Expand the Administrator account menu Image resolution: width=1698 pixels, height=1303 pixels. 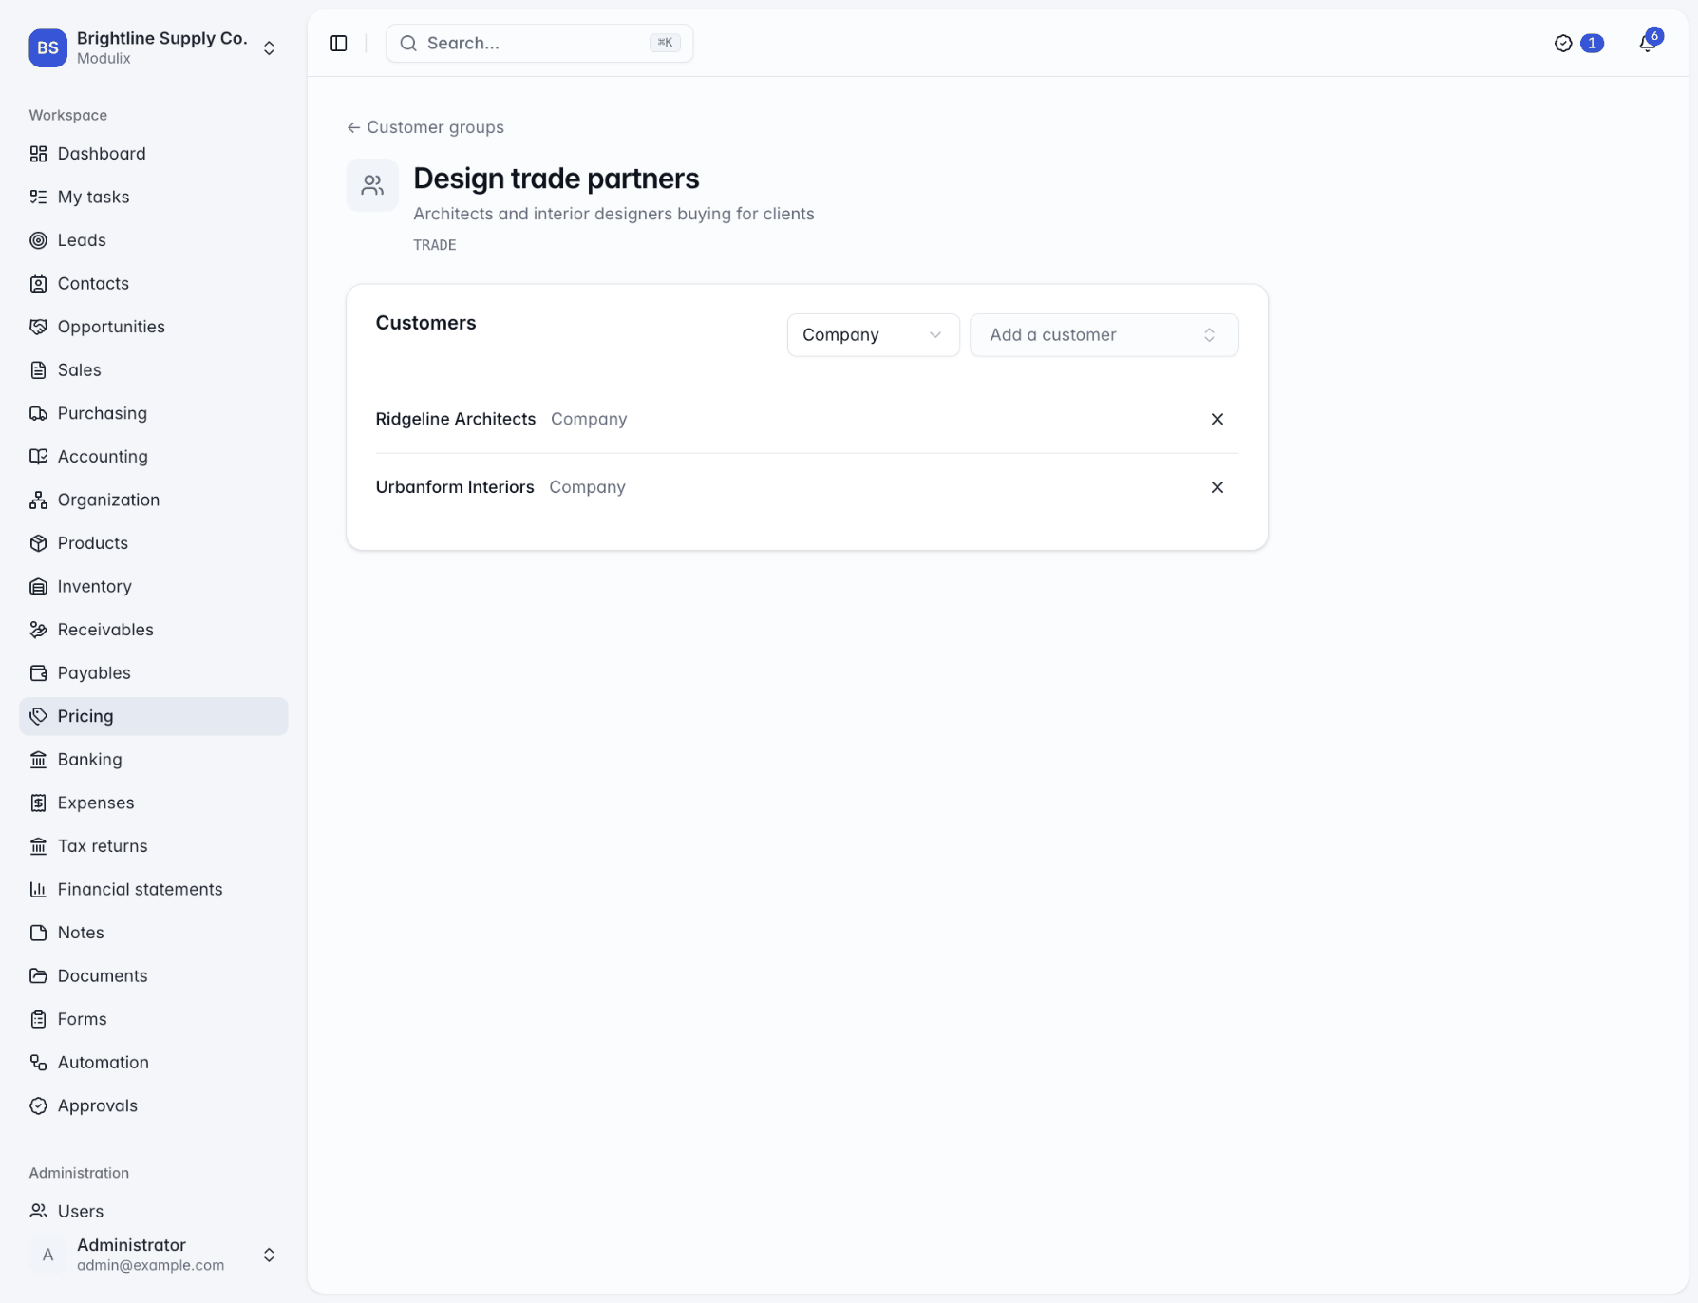click(154, 1255)
